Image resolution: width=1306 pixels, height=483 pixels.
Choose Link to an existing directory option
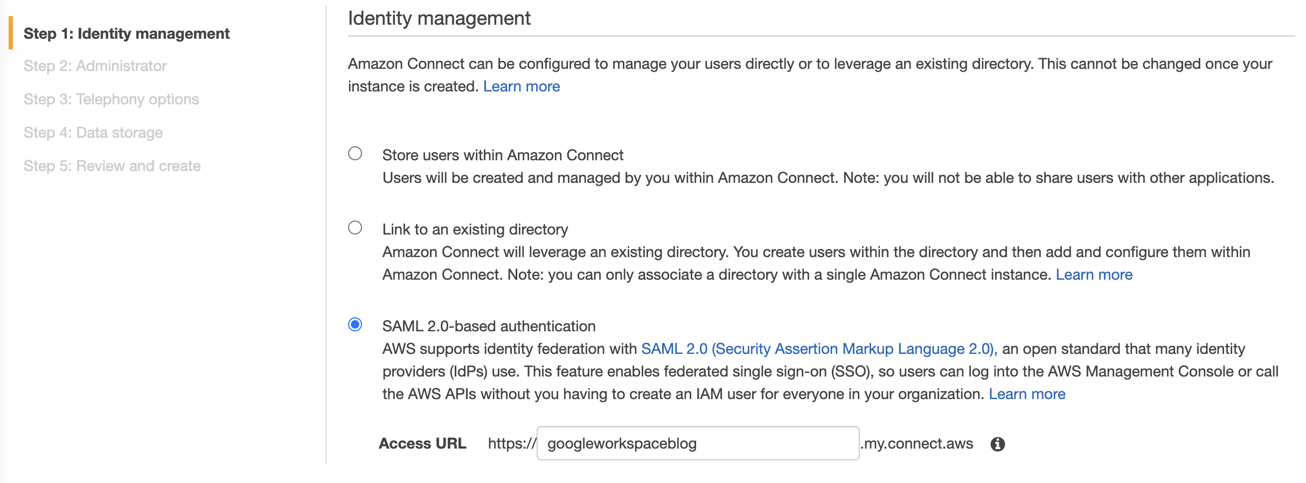point(355,228)
